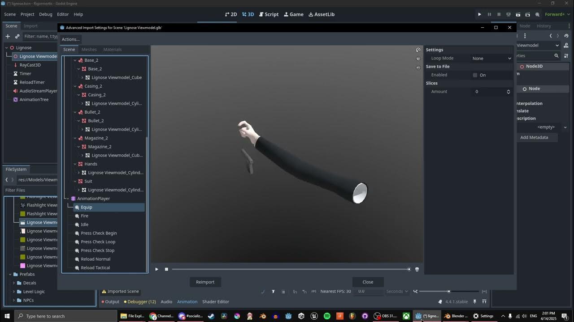Open Inspector property tools sliders icon
The height and width of the screenshot is (322, 574).
[566, 55]
